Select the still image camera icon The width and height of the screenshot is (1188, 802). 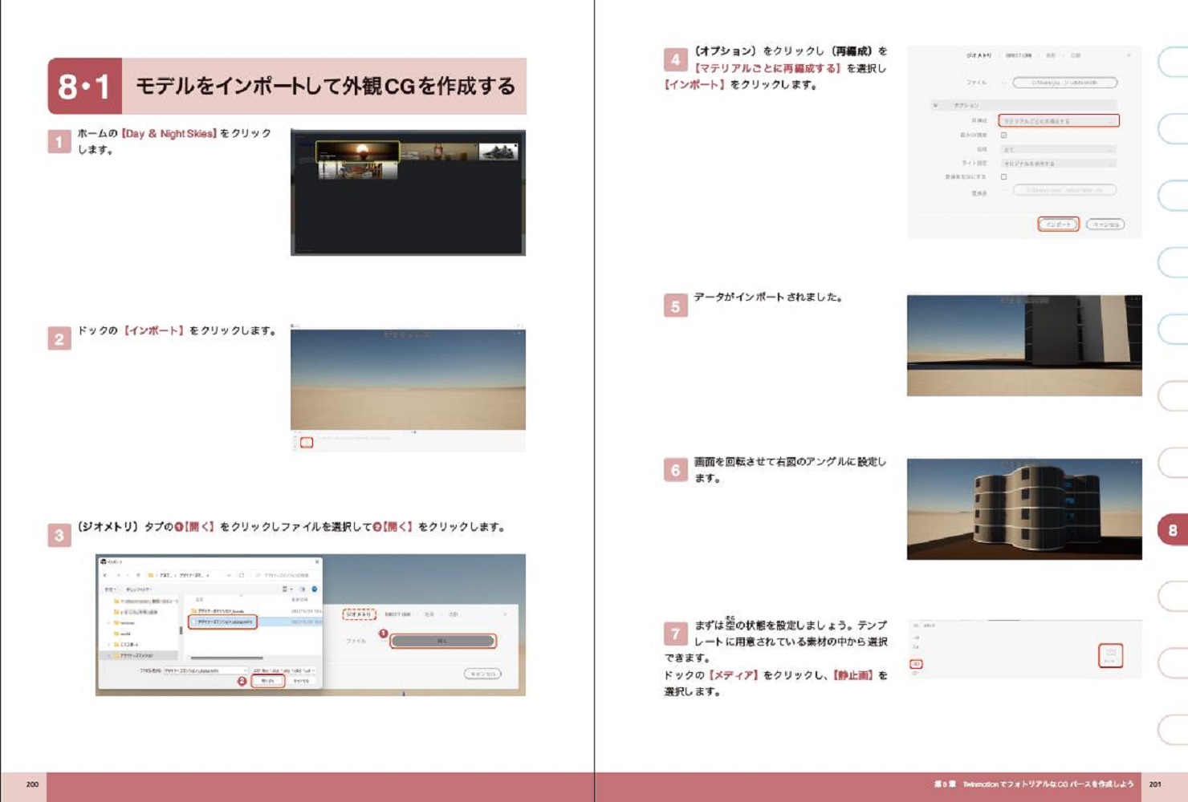pyautogui.click(x=1110, y=655)
